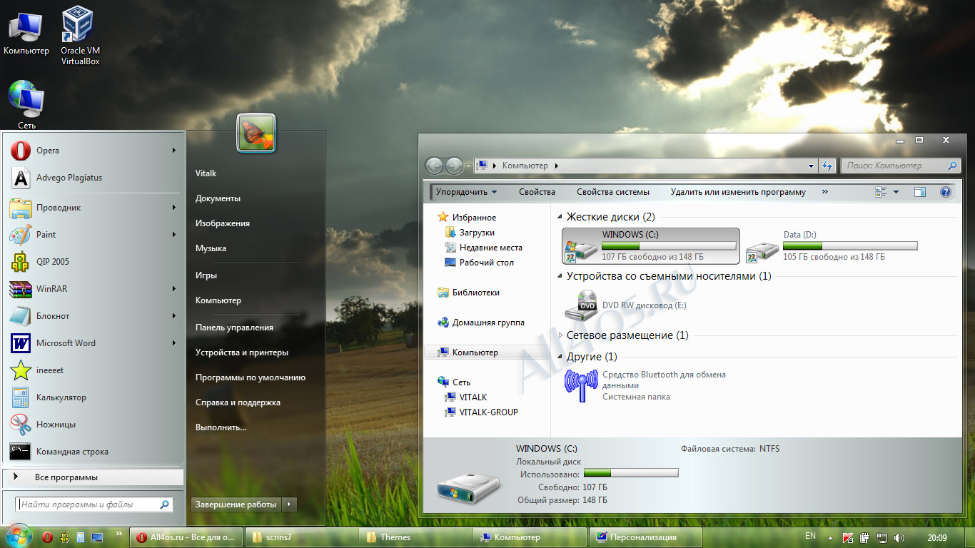Click the Найти программы и файлы search field

point(94,504)
